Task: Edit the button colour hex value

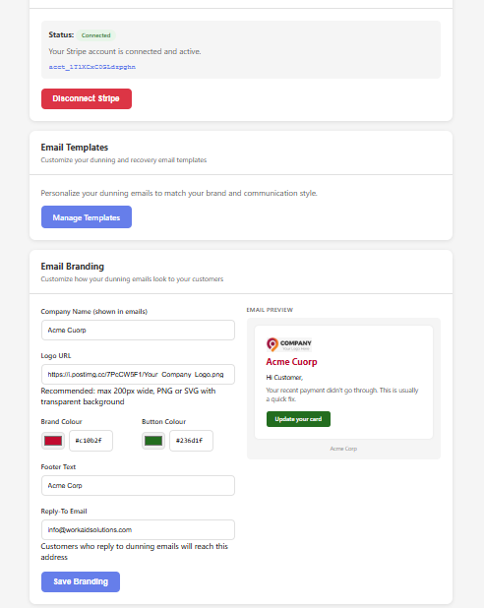Action: pyautogui.click(x=191, y=441)
